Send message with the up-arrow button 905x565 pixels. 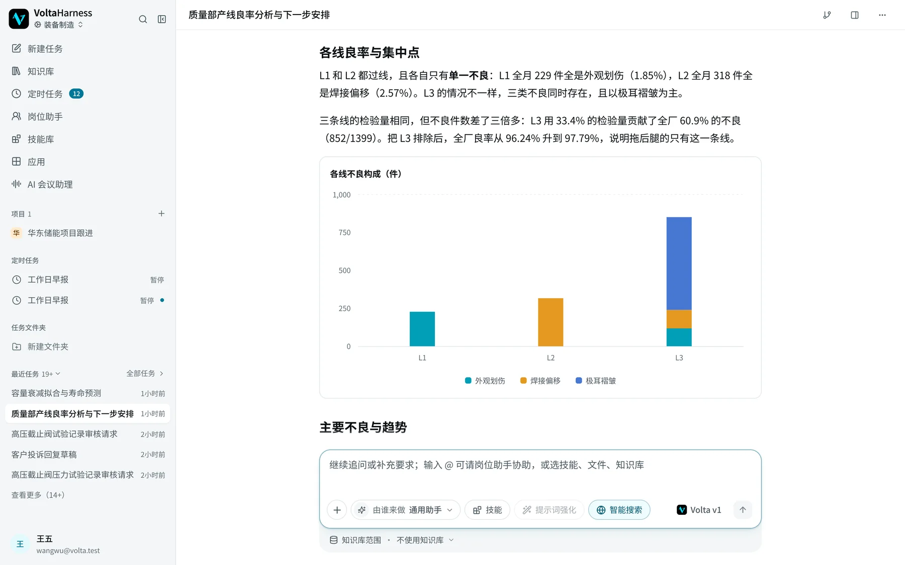pos(743,510)
